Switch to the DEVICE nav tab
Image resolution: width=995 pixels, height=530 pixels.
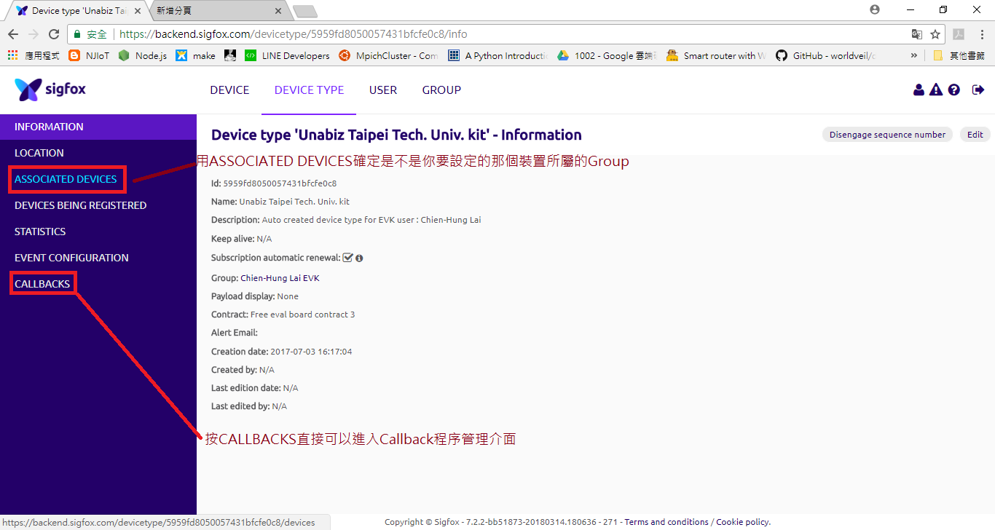pos(229,90)
